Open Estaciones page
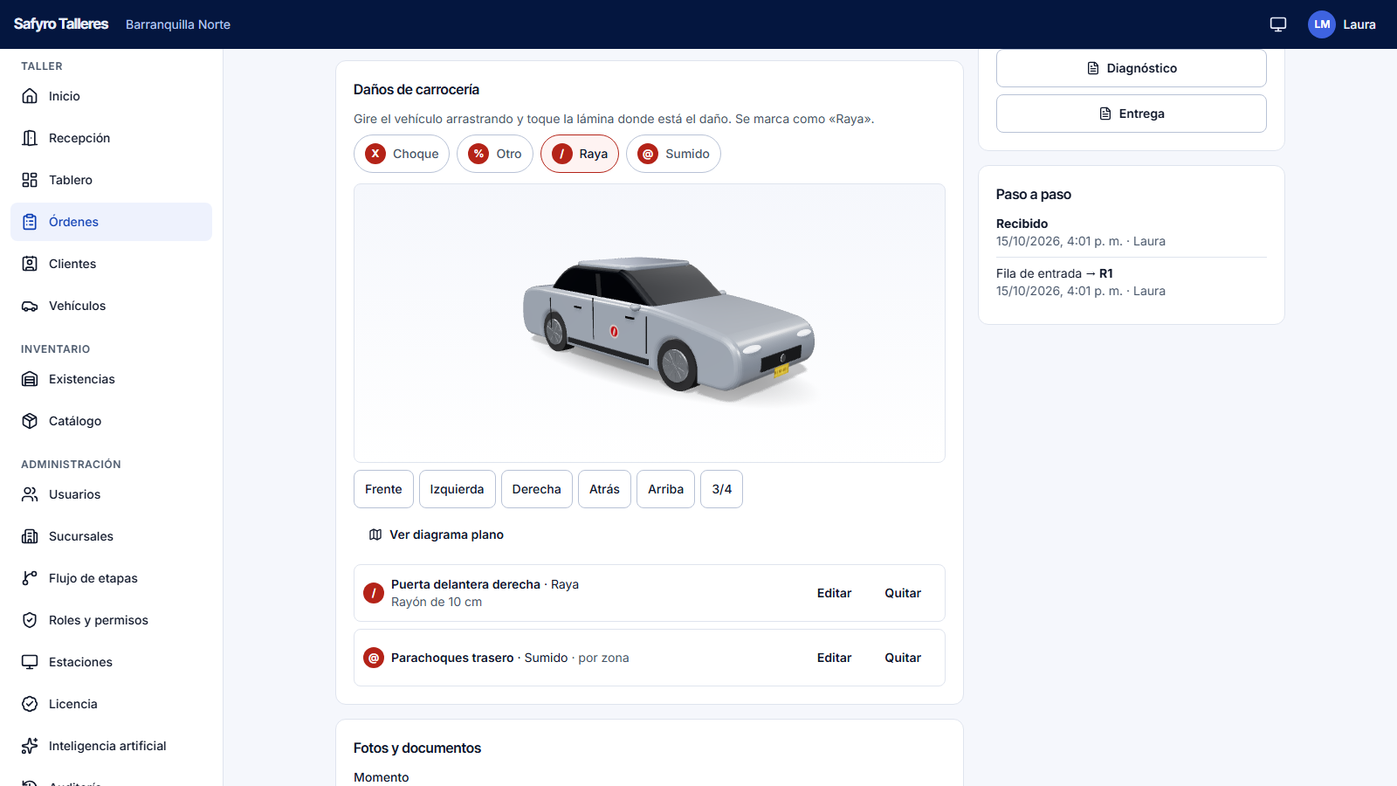 pyautogui.click(x=111, y=662)
